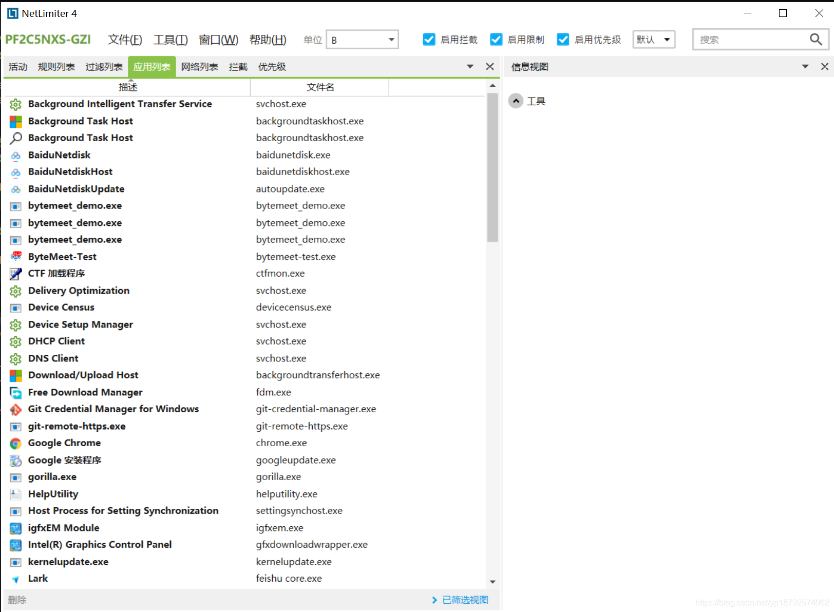This screenshot has height=612, width=834.
Task: Toggle the 启用优先级 checkbox
Action: pyautogui.click(x=563, y=40)
